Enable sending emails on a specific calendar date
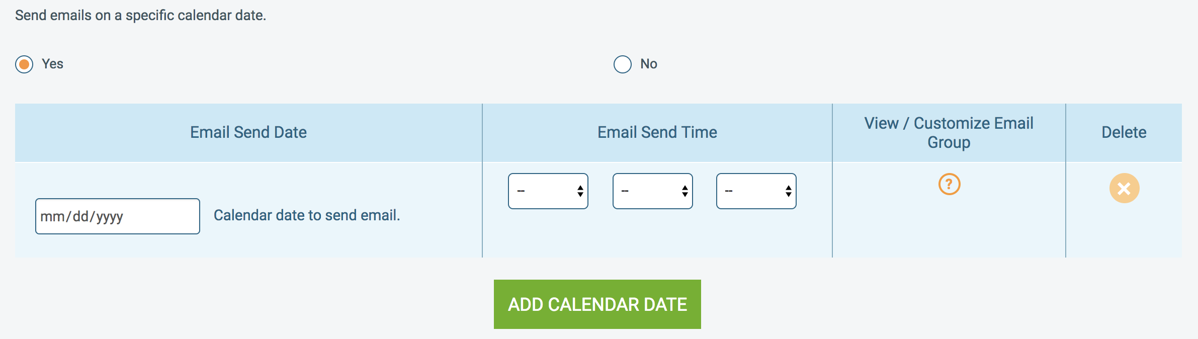 23,64
